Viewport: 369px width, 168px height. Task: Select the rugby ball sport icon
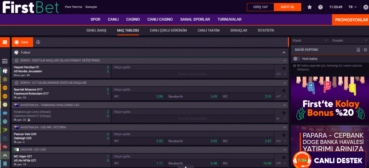(5, 147)
